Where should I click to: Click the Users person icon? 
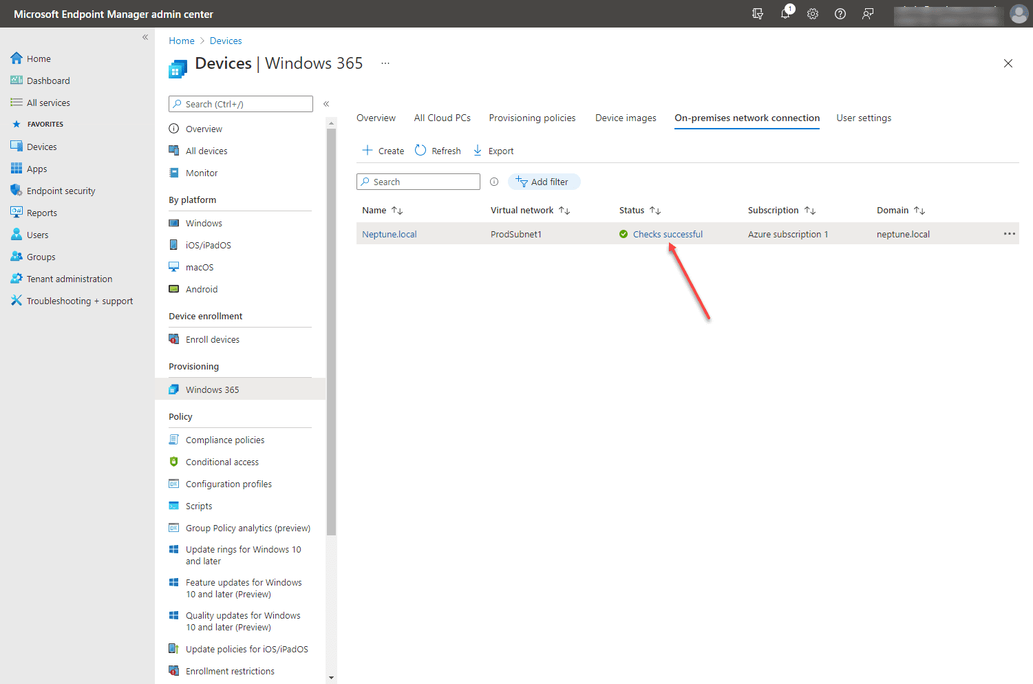click(x=17, y=235)
